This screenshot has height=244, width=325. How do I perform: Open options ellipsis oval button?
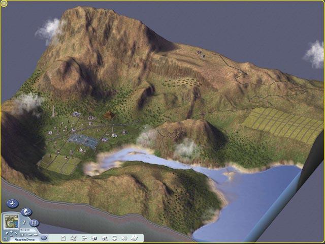tap(44, 238)
